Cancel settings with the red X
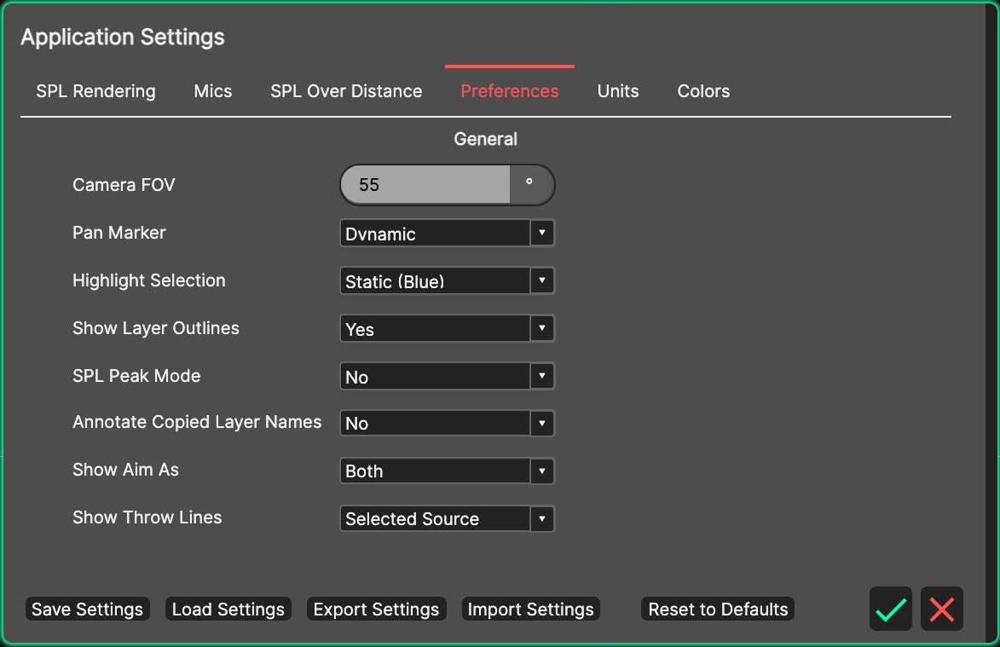1000x647 pixels. [x=942, y=609]
